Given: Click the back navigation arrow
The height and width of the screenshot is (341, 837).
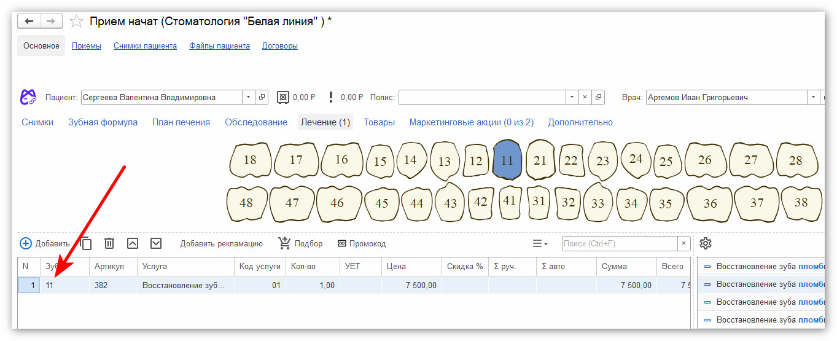Looking at the screenshot, I should [29, 22].
